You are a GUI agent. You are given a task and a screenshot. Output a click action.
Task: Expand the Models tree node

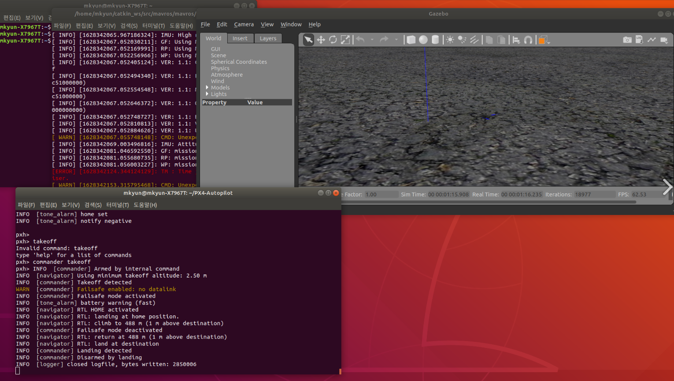(x=207, y=88)
